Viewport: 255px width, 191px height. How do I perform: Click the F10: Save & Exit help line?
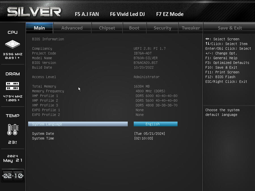221,67
